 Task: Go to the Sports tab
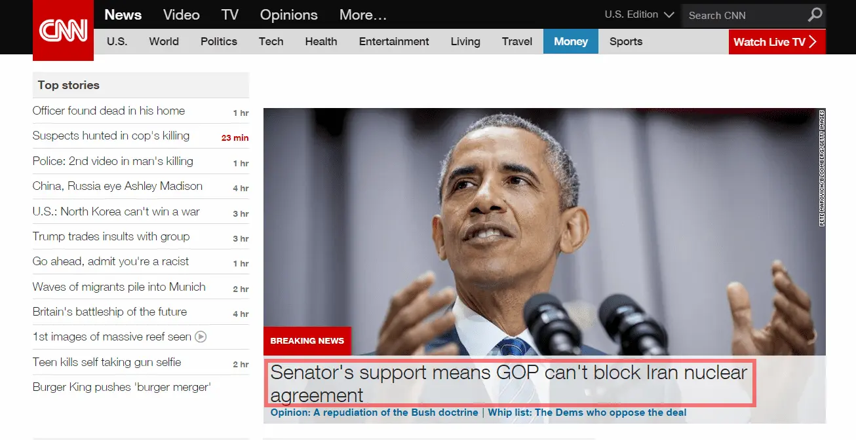pos(626,41)
